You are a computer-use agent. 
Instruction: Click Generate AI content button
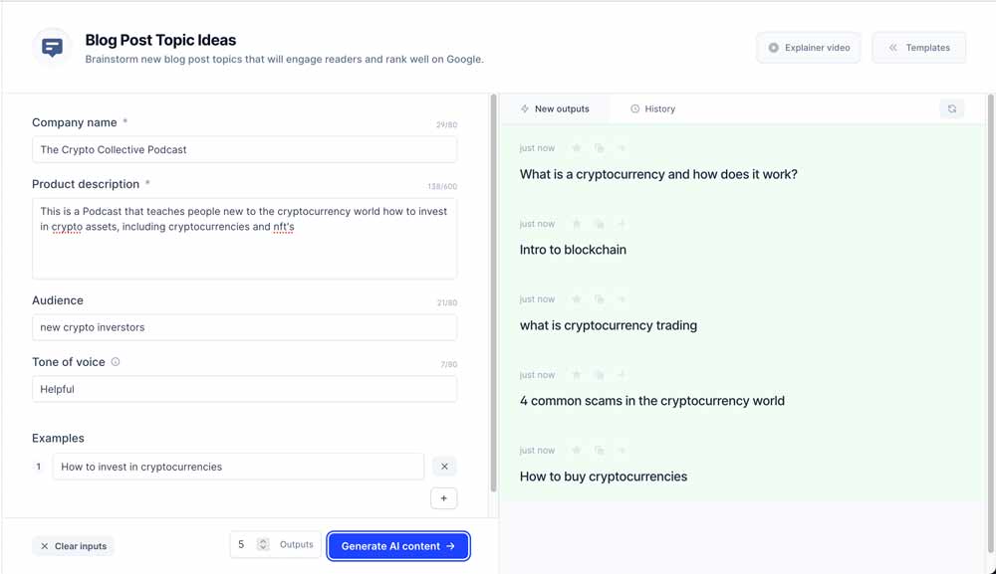[x=398, y=546]
